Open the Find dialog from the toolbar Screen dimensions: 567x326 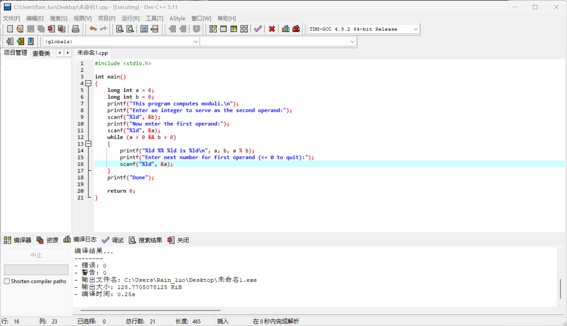[120, 29]
